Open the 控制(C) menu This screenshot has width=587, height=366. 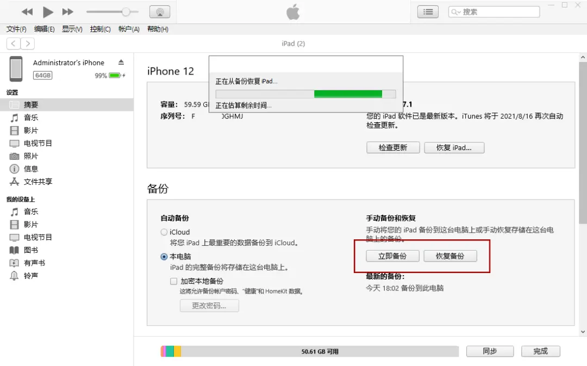pos(100,29)
